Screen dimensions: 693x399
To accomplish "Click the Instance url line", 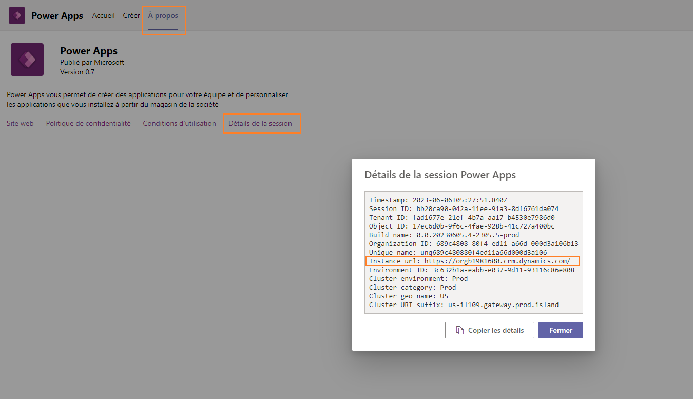I will [x=470, y=261].
